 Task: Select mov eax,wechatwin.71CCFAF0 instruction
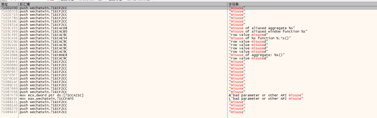47,99
